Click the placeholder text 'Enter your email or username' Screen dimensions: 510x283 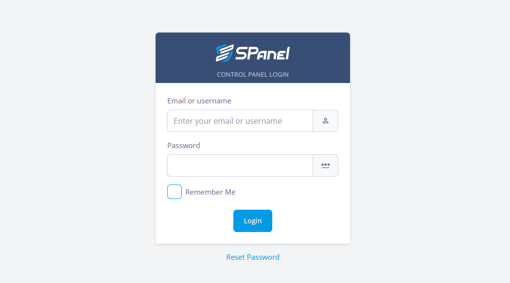[x=228, y=121]
